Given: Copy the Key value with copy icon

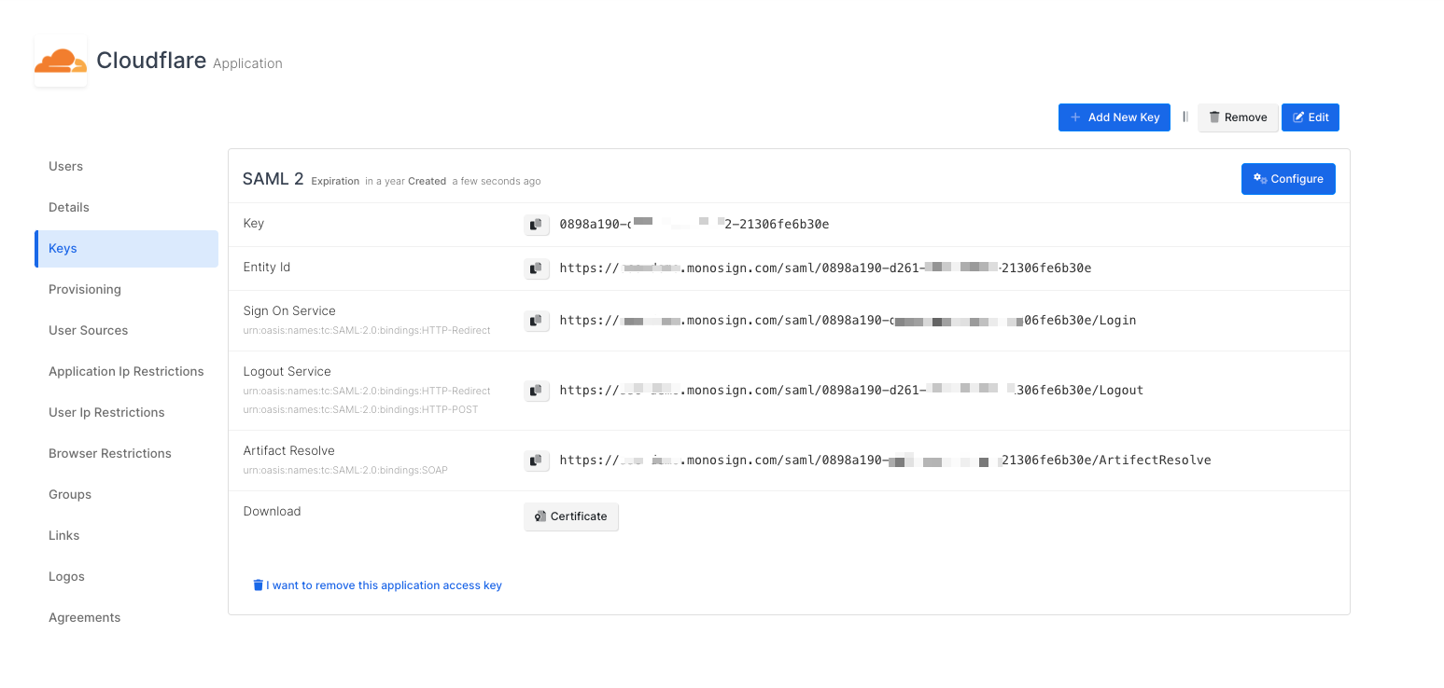Looking at the screenshot, I should (536, 225).
